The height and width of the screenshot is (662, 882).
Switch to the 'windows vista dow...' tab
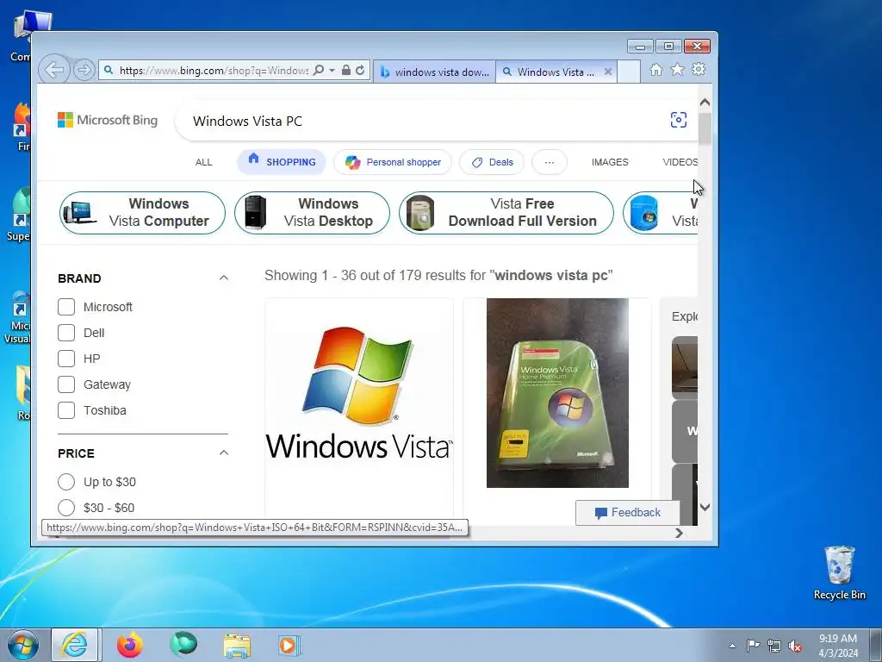(x=434, y=72)
